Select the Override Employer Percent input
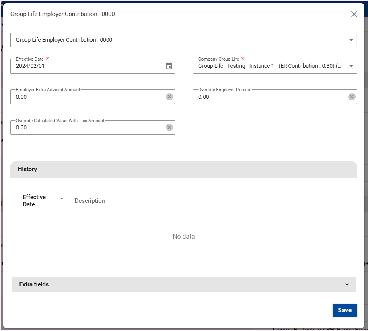 click(269, 97)
